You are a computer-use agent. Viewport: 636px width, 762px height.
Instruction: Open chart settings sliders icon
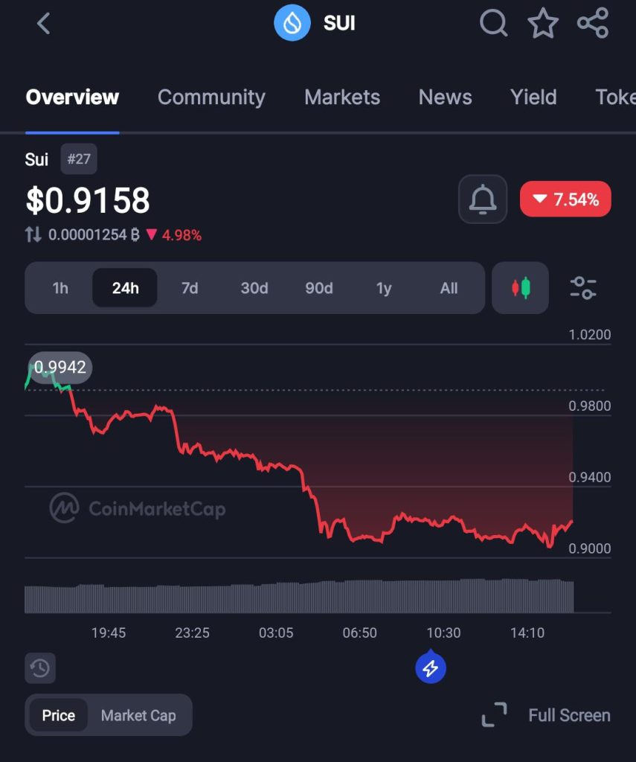coord(582,288)
